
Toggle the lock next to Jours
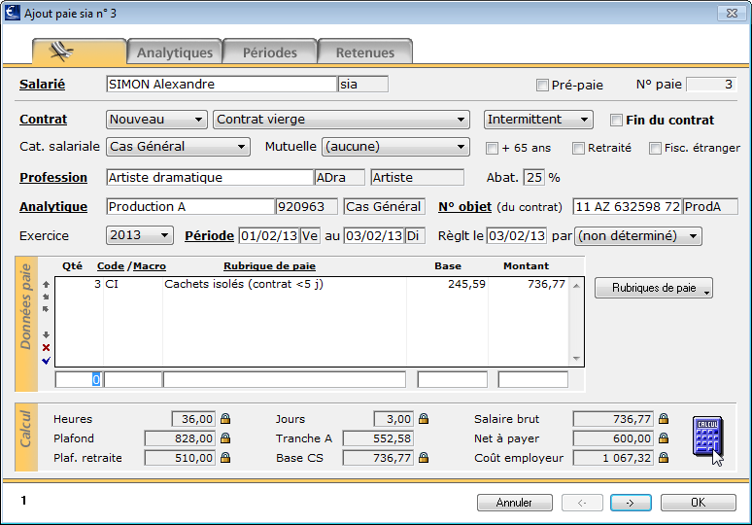point(424,419)
